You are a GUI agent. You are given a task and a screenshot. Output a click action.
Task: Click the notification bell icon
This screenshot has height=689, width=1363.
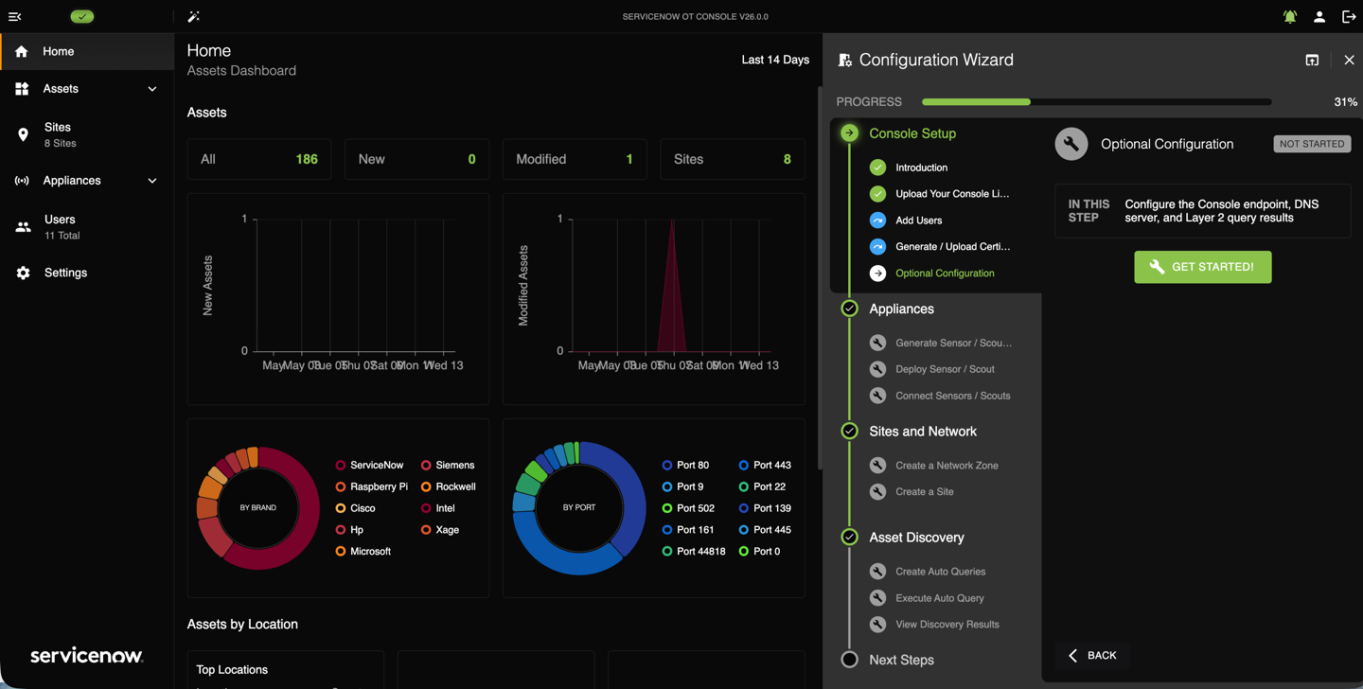pos(1289,17)
